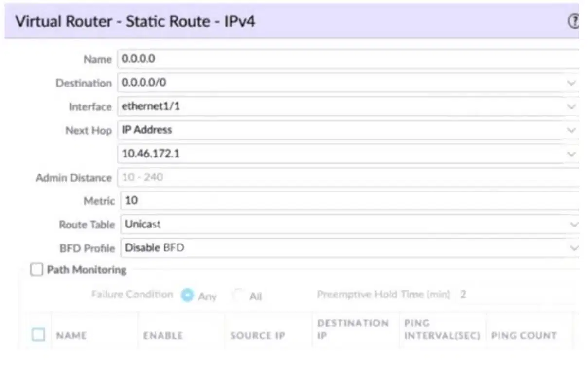The width and height of the screenshot is (588, 366).
Task: Click the SOURCE IP column header
Action: [x=257, y=335]
